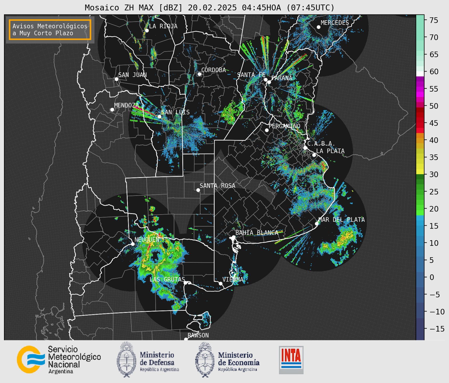
Task: Click the BAHÍA BLANCA city marker dot
Action: pos(233,237)
